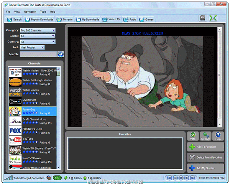Click the gray skin toolbar icon
Screen dimensions: 230x185
click(x=203, y=18)
